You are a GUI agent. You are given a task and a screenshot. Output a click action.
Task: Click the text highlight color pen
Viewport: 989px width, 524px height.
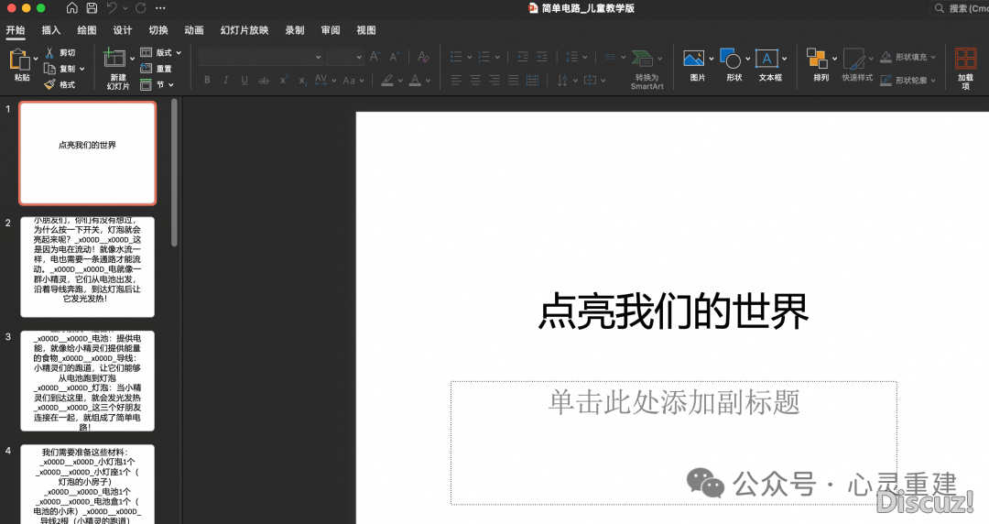click(x=387, y=81)
